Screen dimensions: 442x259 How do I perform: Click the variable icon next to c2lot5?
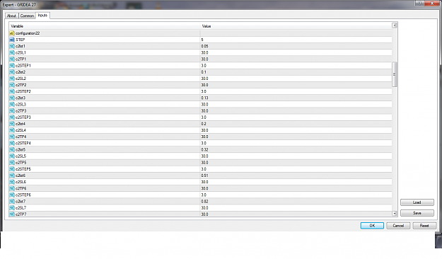12,150
